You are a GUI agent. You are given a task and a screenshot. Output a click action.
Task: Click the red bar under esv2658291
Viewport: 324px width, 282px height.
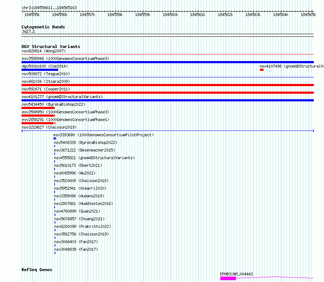tap(38, 123)
